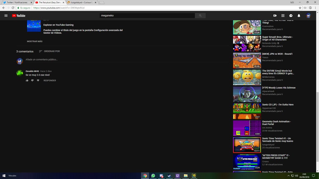Heart Osvaldo MHG's comment
The image size is (319, 179).
38,80
